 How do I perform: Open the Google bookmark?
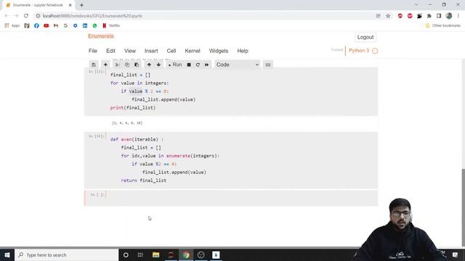pyautogui.click(x=65, y=26)
